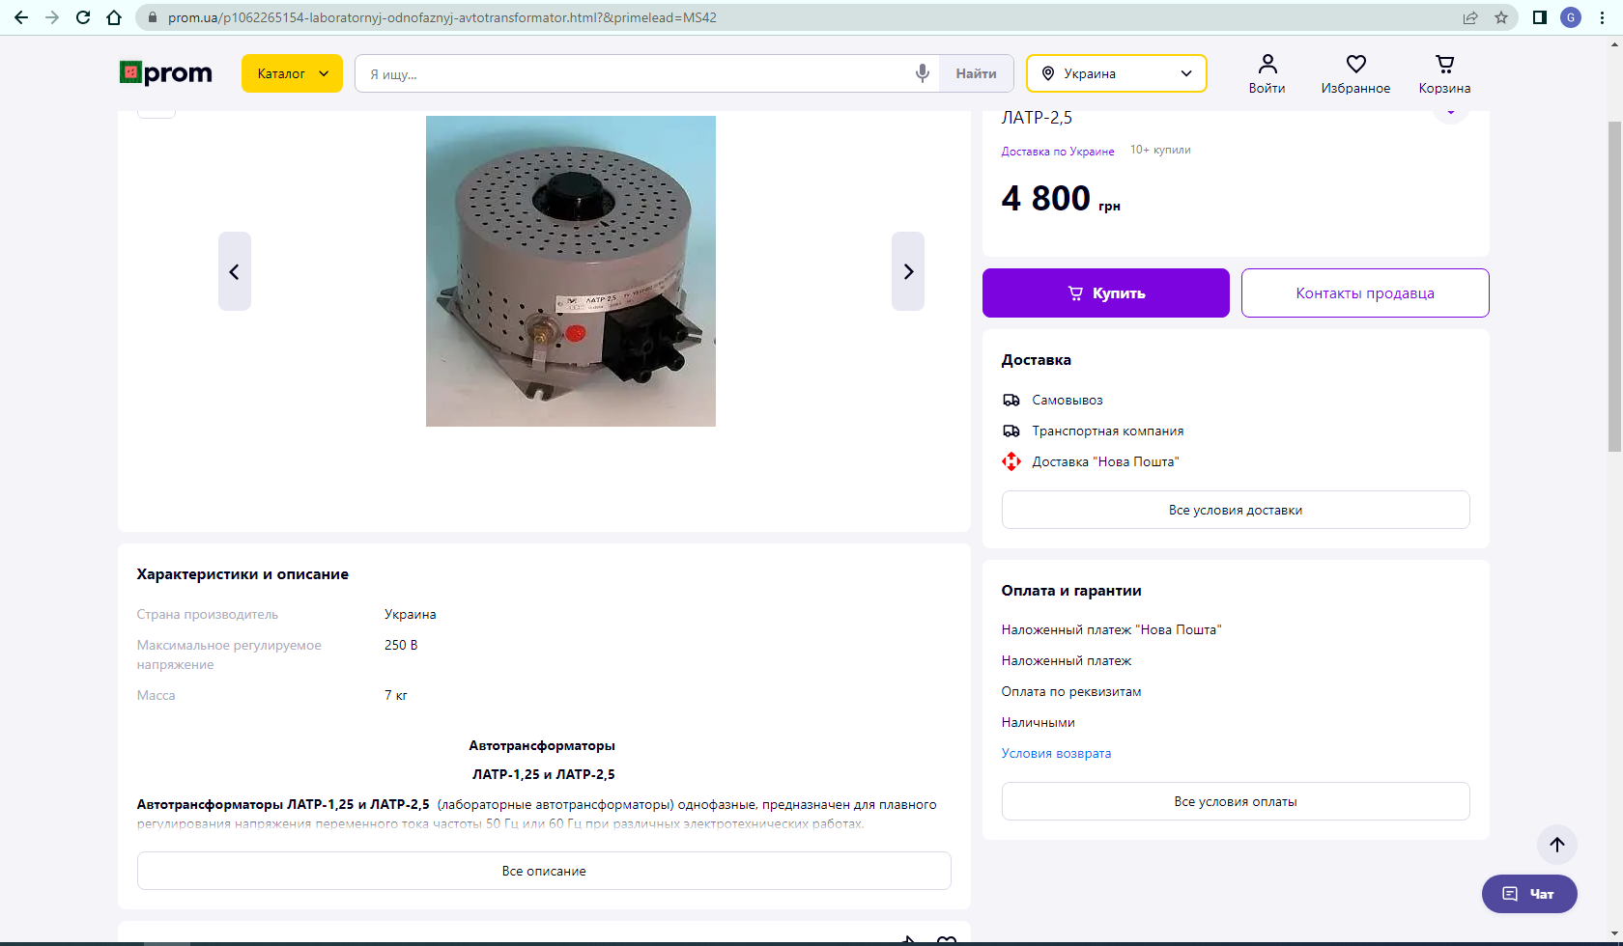
Task: Click ЛАТР-1,25 и ЛАТР-2,5 subheading
Action: click(x=544, y=774)
